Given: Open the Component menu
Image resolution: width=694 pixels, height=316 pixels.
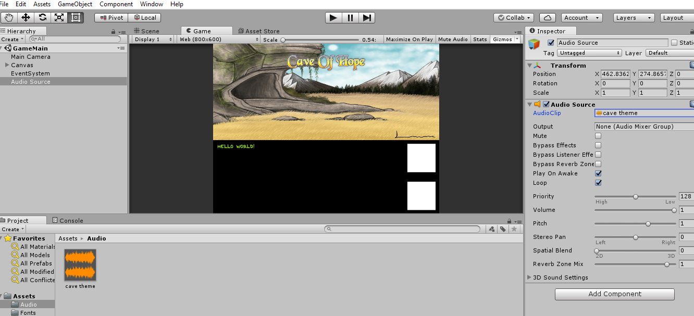Looking at the screenshot, I should point(116,4).
